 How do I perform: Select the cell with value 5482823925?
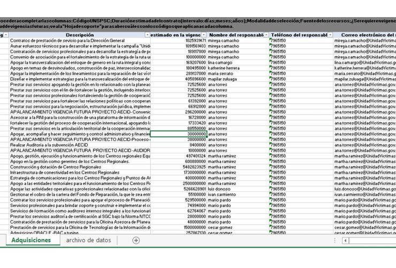click(x=179, y=167)
